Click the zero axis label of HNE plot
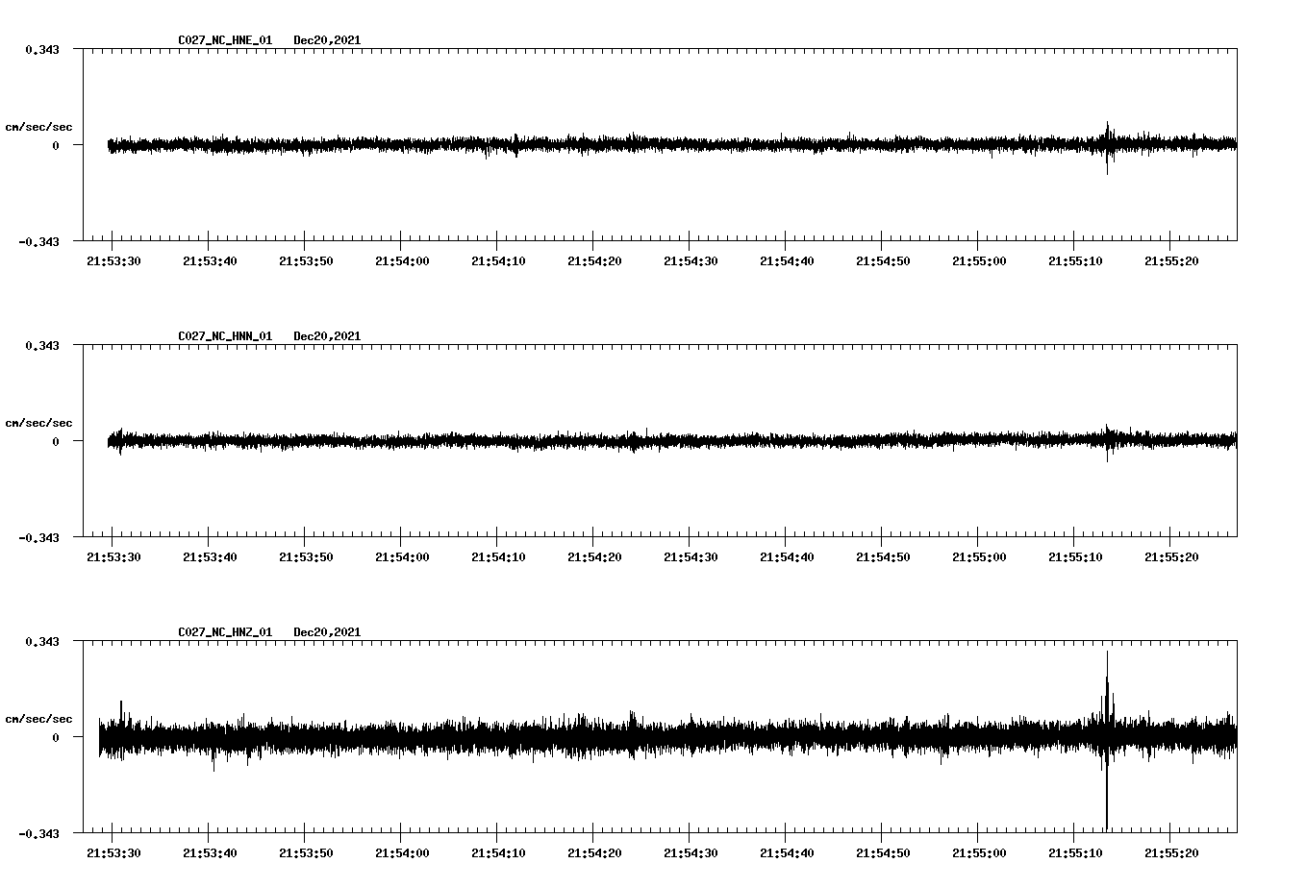This screenshot has width=1306, height=888. 56,145
